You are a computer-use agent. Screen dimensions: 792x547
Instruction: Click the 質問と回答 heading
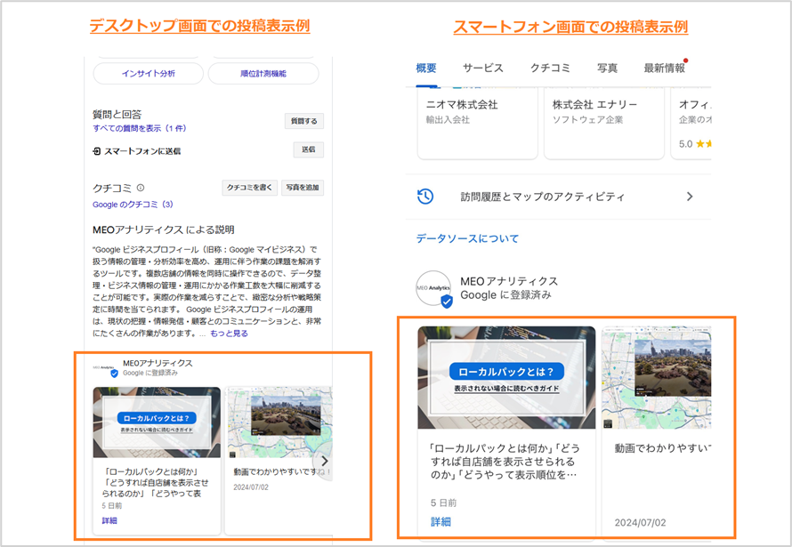click(x=117, y=115)
